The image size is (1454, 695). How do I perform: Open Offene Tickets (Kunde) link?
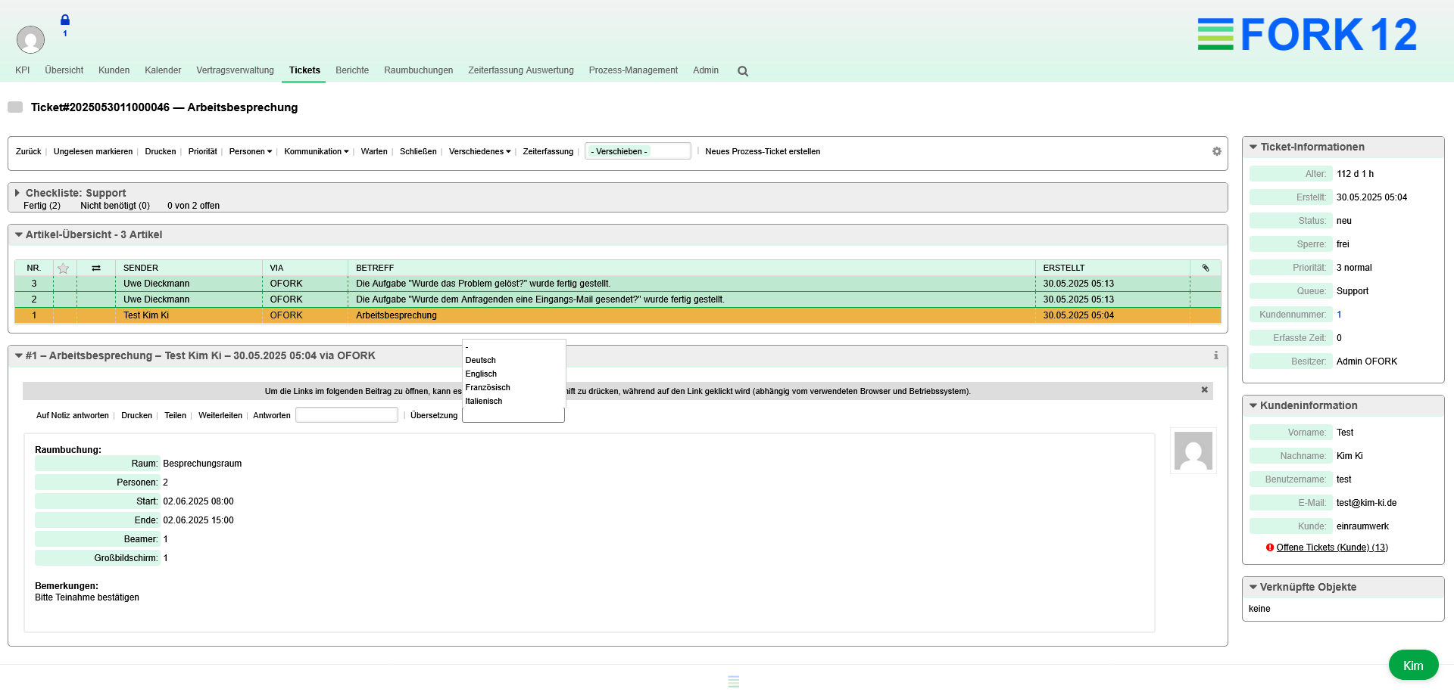tap(1331, 548)
